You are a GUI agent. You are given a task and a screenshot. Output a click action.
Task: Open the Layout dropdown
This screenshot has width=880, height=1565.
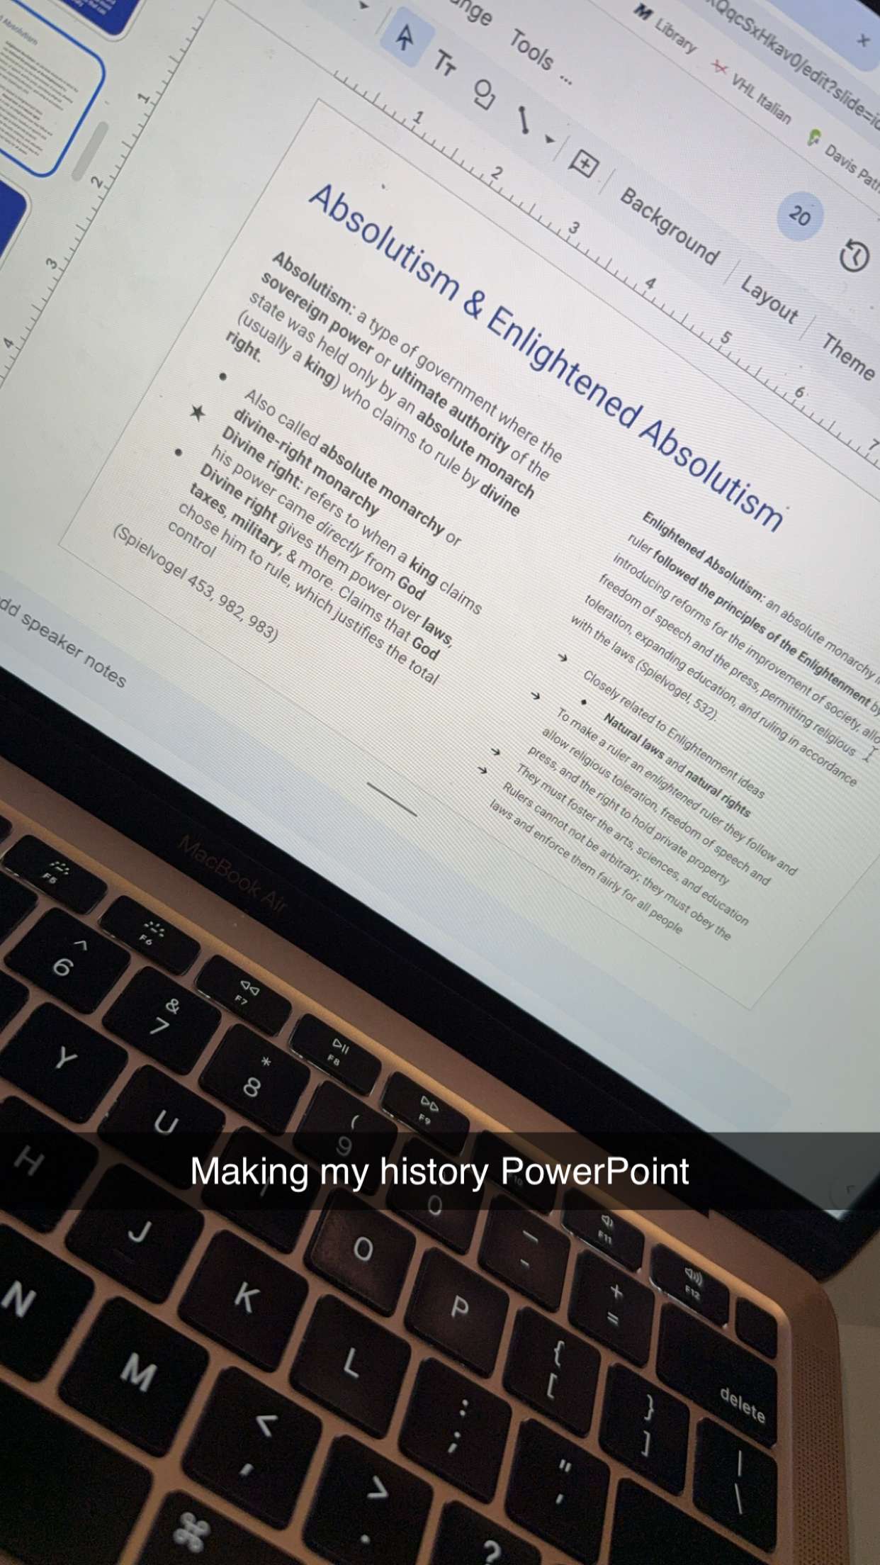[x=769, y=298]
